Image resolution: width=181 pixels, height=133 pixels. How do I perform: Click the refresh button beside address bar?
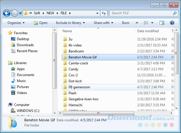tap(104, 13)
